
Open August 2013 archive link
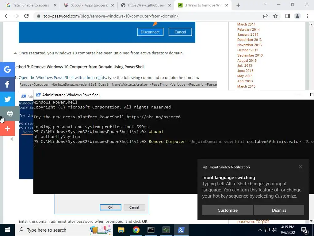(x=247, y=61)
